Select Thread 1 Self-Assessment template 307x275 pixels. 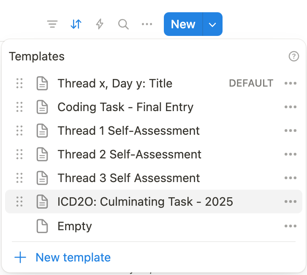click(128, 131)
